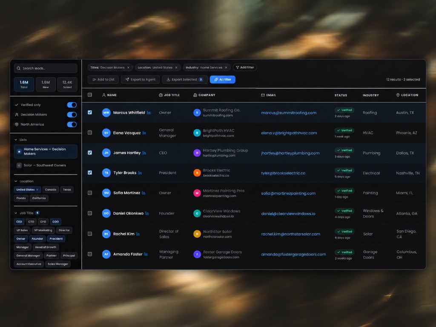The height and width of the screenshot is (327, 436).
Task: Toggle the Verified only switch
Action: click(72, 105)
